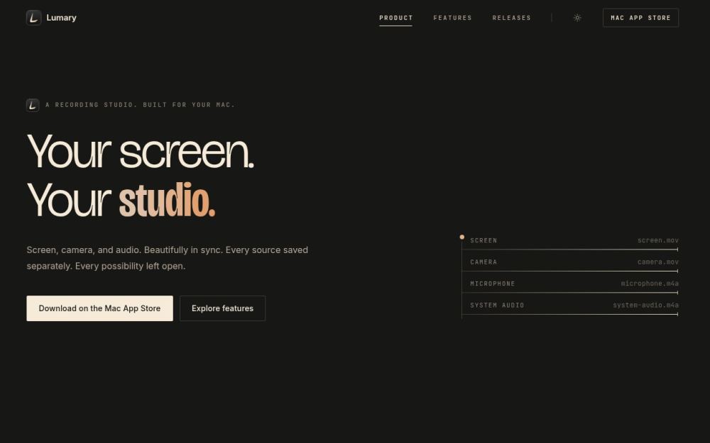This screenshot has height=443, width=710.
Task: Click the SCREEN track label
Action: [x=483, y=240]
